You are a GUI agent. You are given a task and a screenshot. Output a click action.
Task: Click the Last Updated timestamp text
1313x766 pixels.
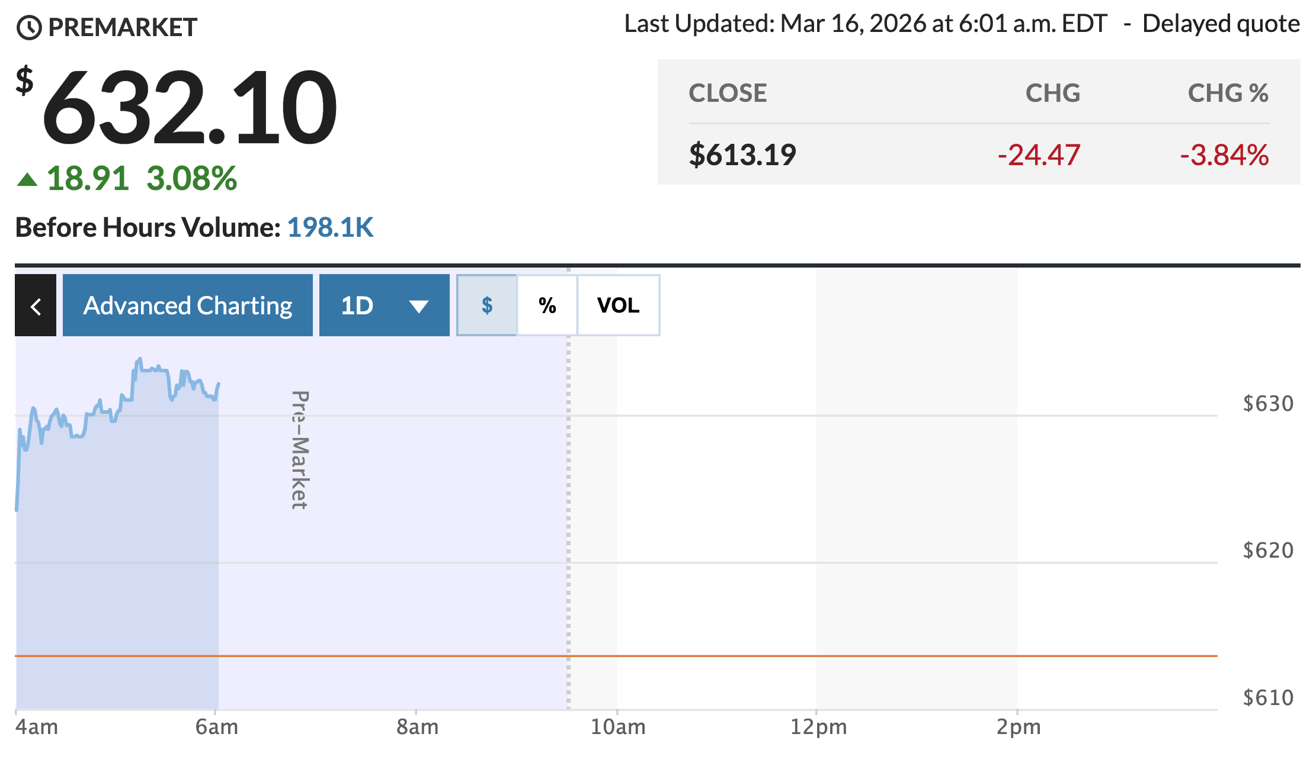click(866, 24)
